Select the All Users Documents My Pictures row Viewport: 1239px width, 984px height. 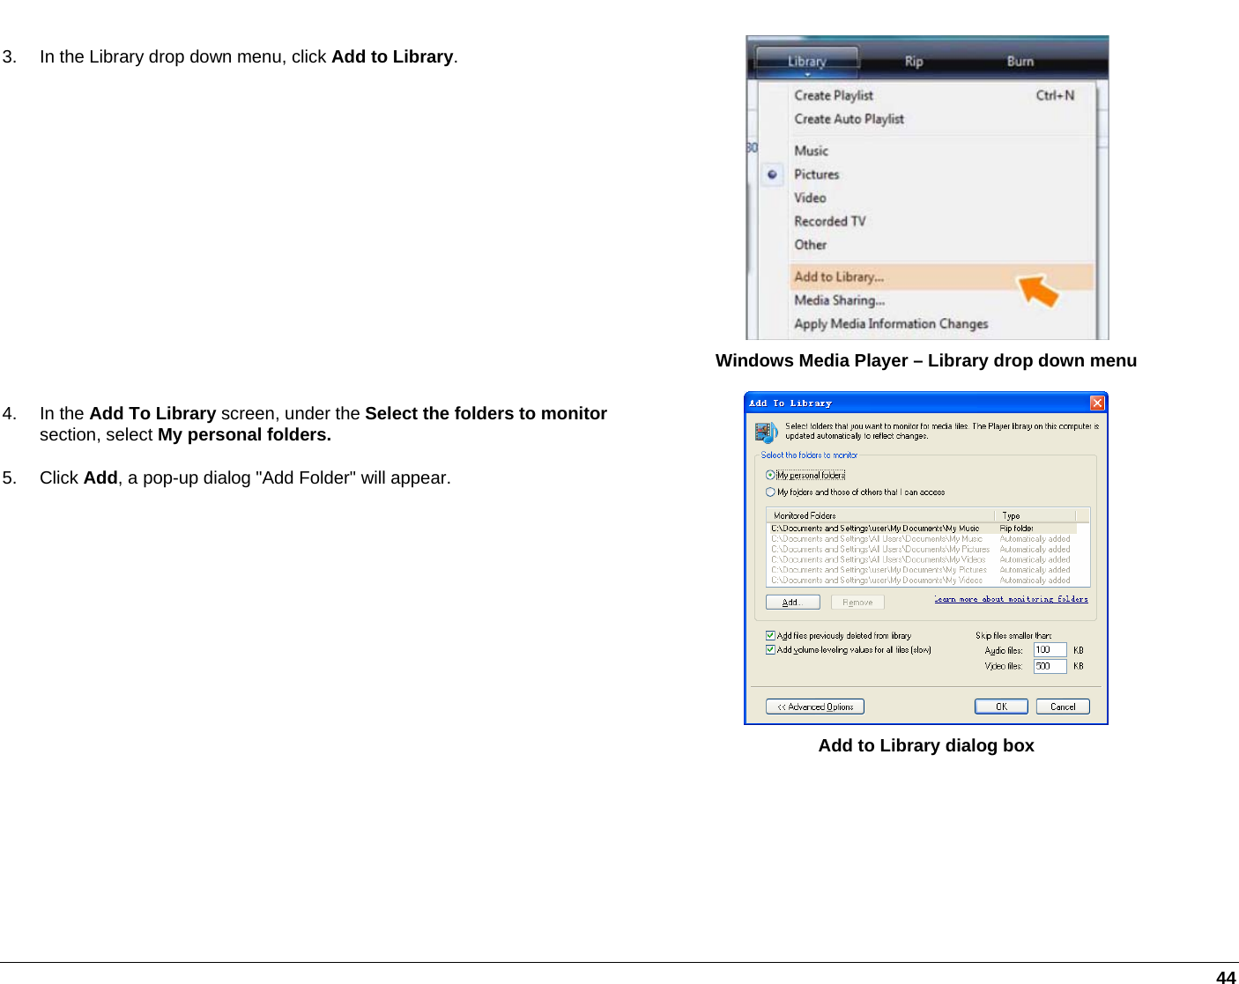(x=922, y=550)
